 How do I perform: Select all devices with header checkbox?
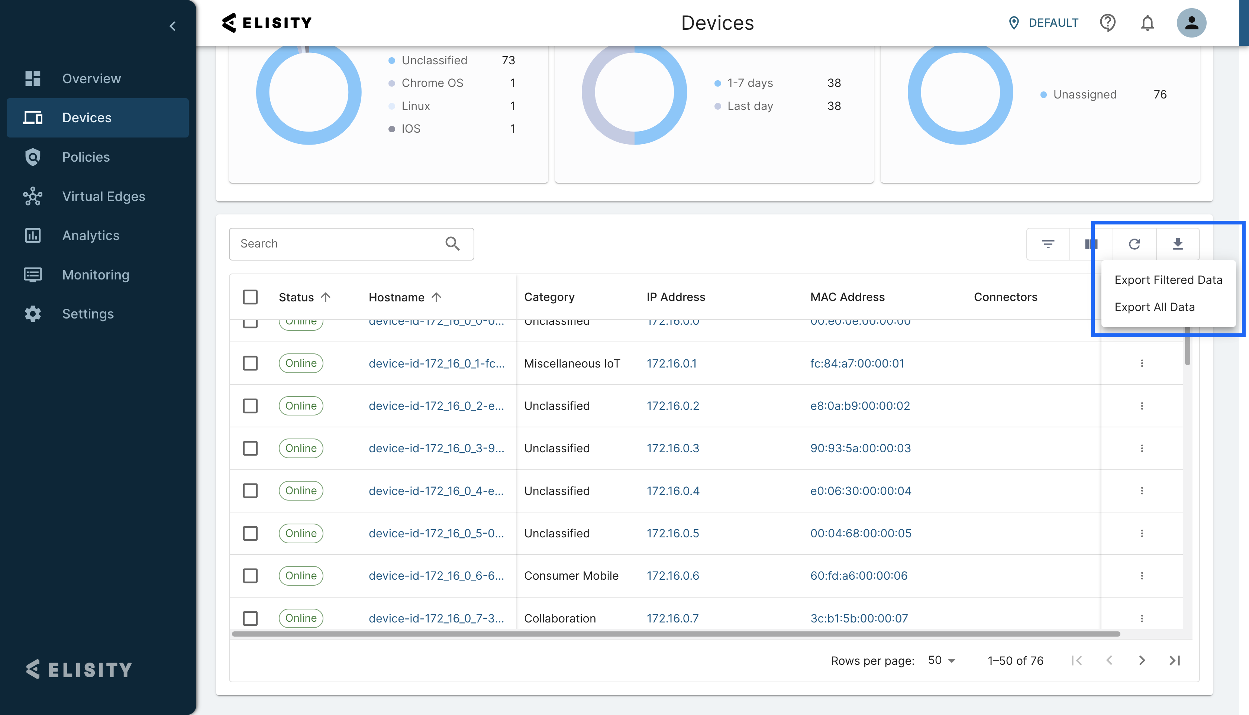[x=250, y=297]
